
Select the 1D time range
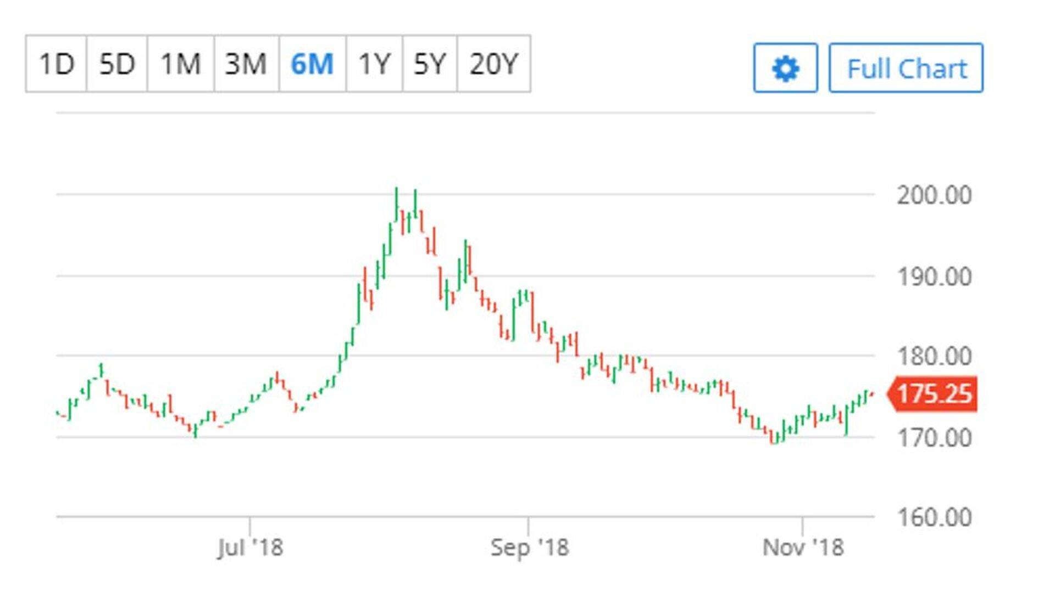pos(56,64)
